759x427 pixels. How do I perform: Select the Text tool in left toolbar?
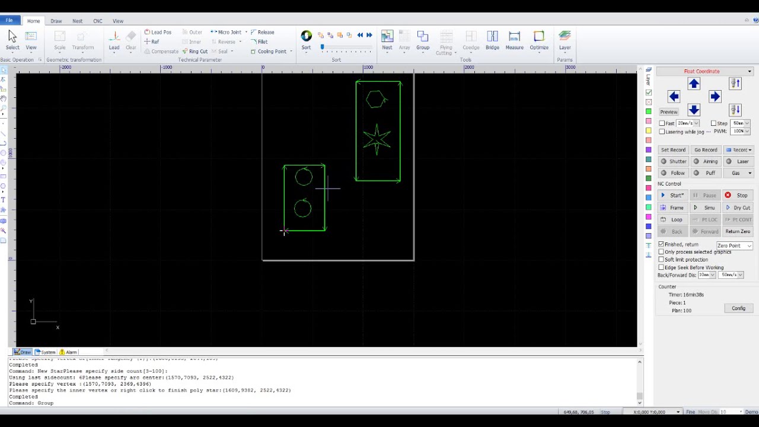click(x=4, y=200)
